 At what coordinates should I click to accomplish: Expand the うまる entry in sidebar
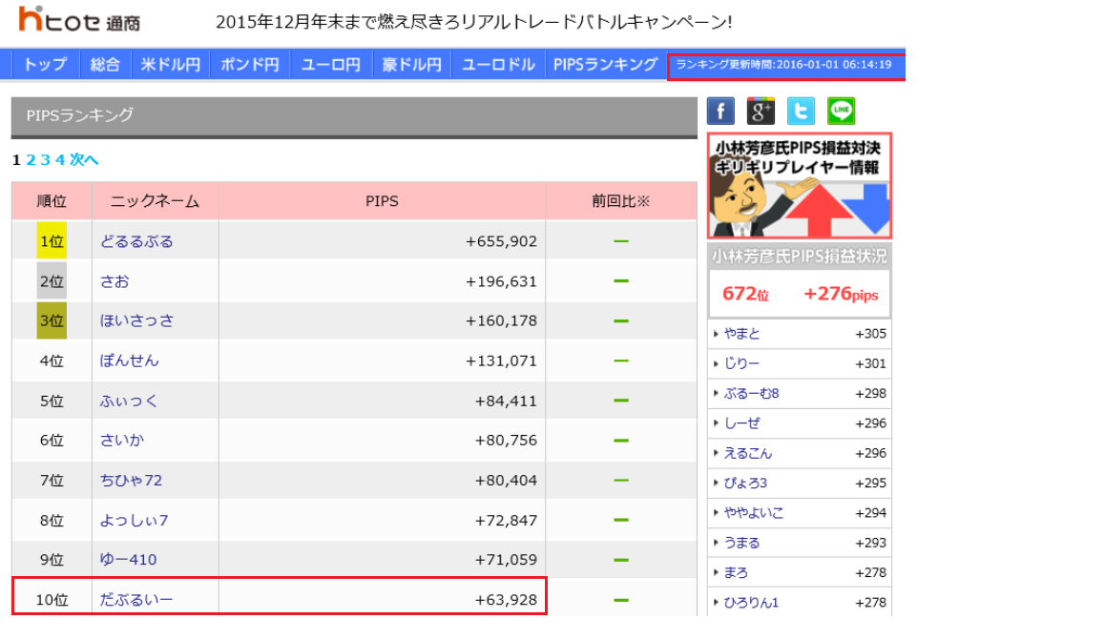741,543
